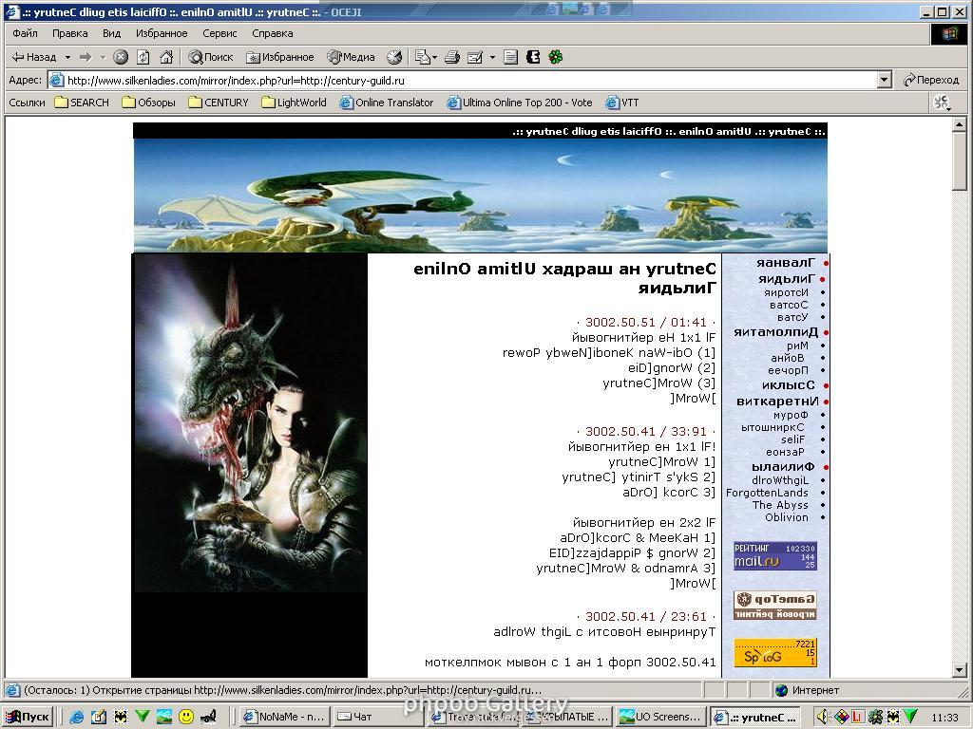Open the Избранное favorites toolbar button
The height and width of the screenshot is (729, 973).
click(279, 57)
